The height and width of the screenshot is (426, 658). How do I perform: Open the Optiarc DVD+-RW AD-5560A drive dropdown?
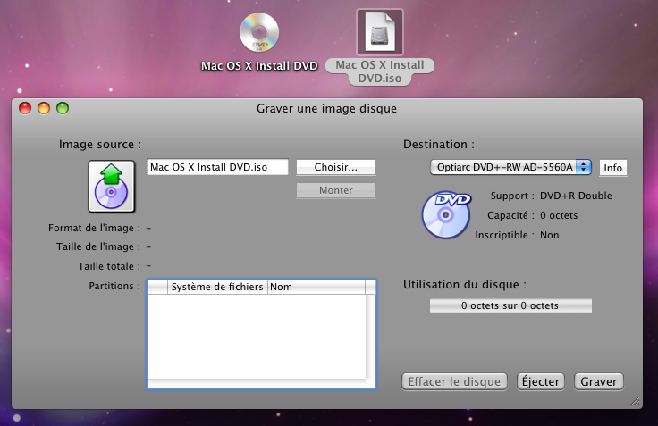coord(510,167)
